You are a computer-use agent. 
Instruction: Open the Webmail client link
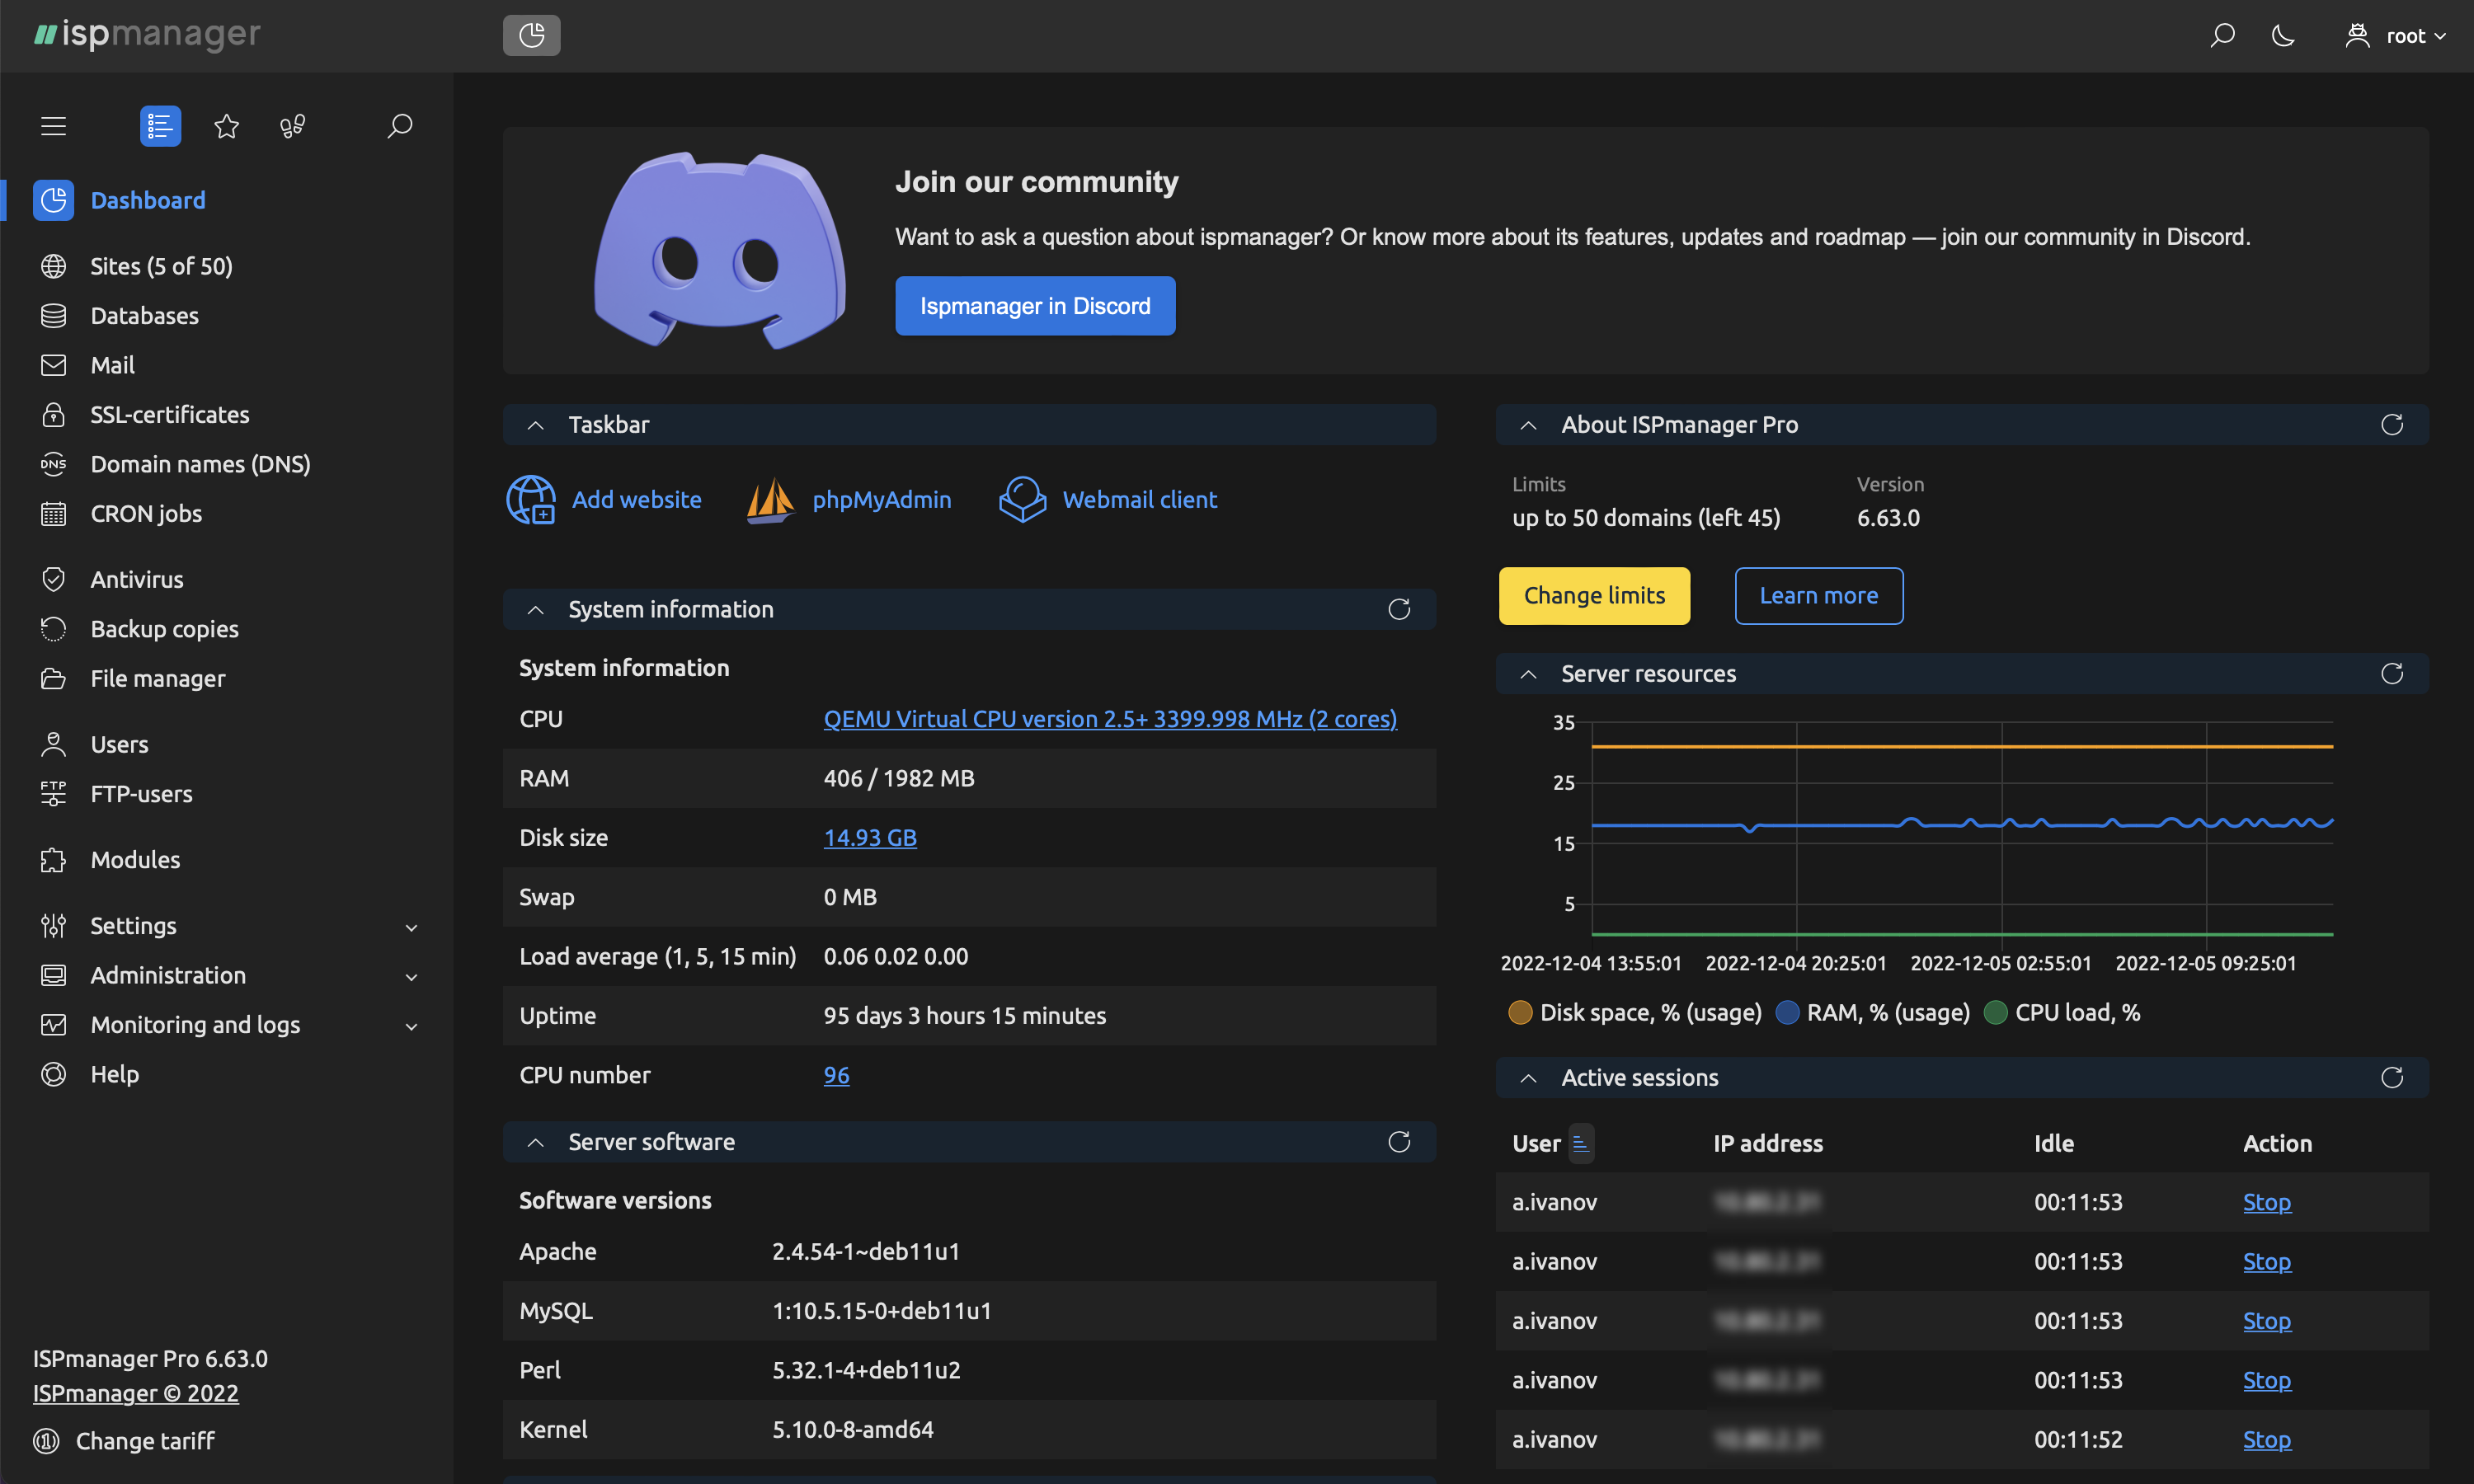click(x=1139, y=499)
